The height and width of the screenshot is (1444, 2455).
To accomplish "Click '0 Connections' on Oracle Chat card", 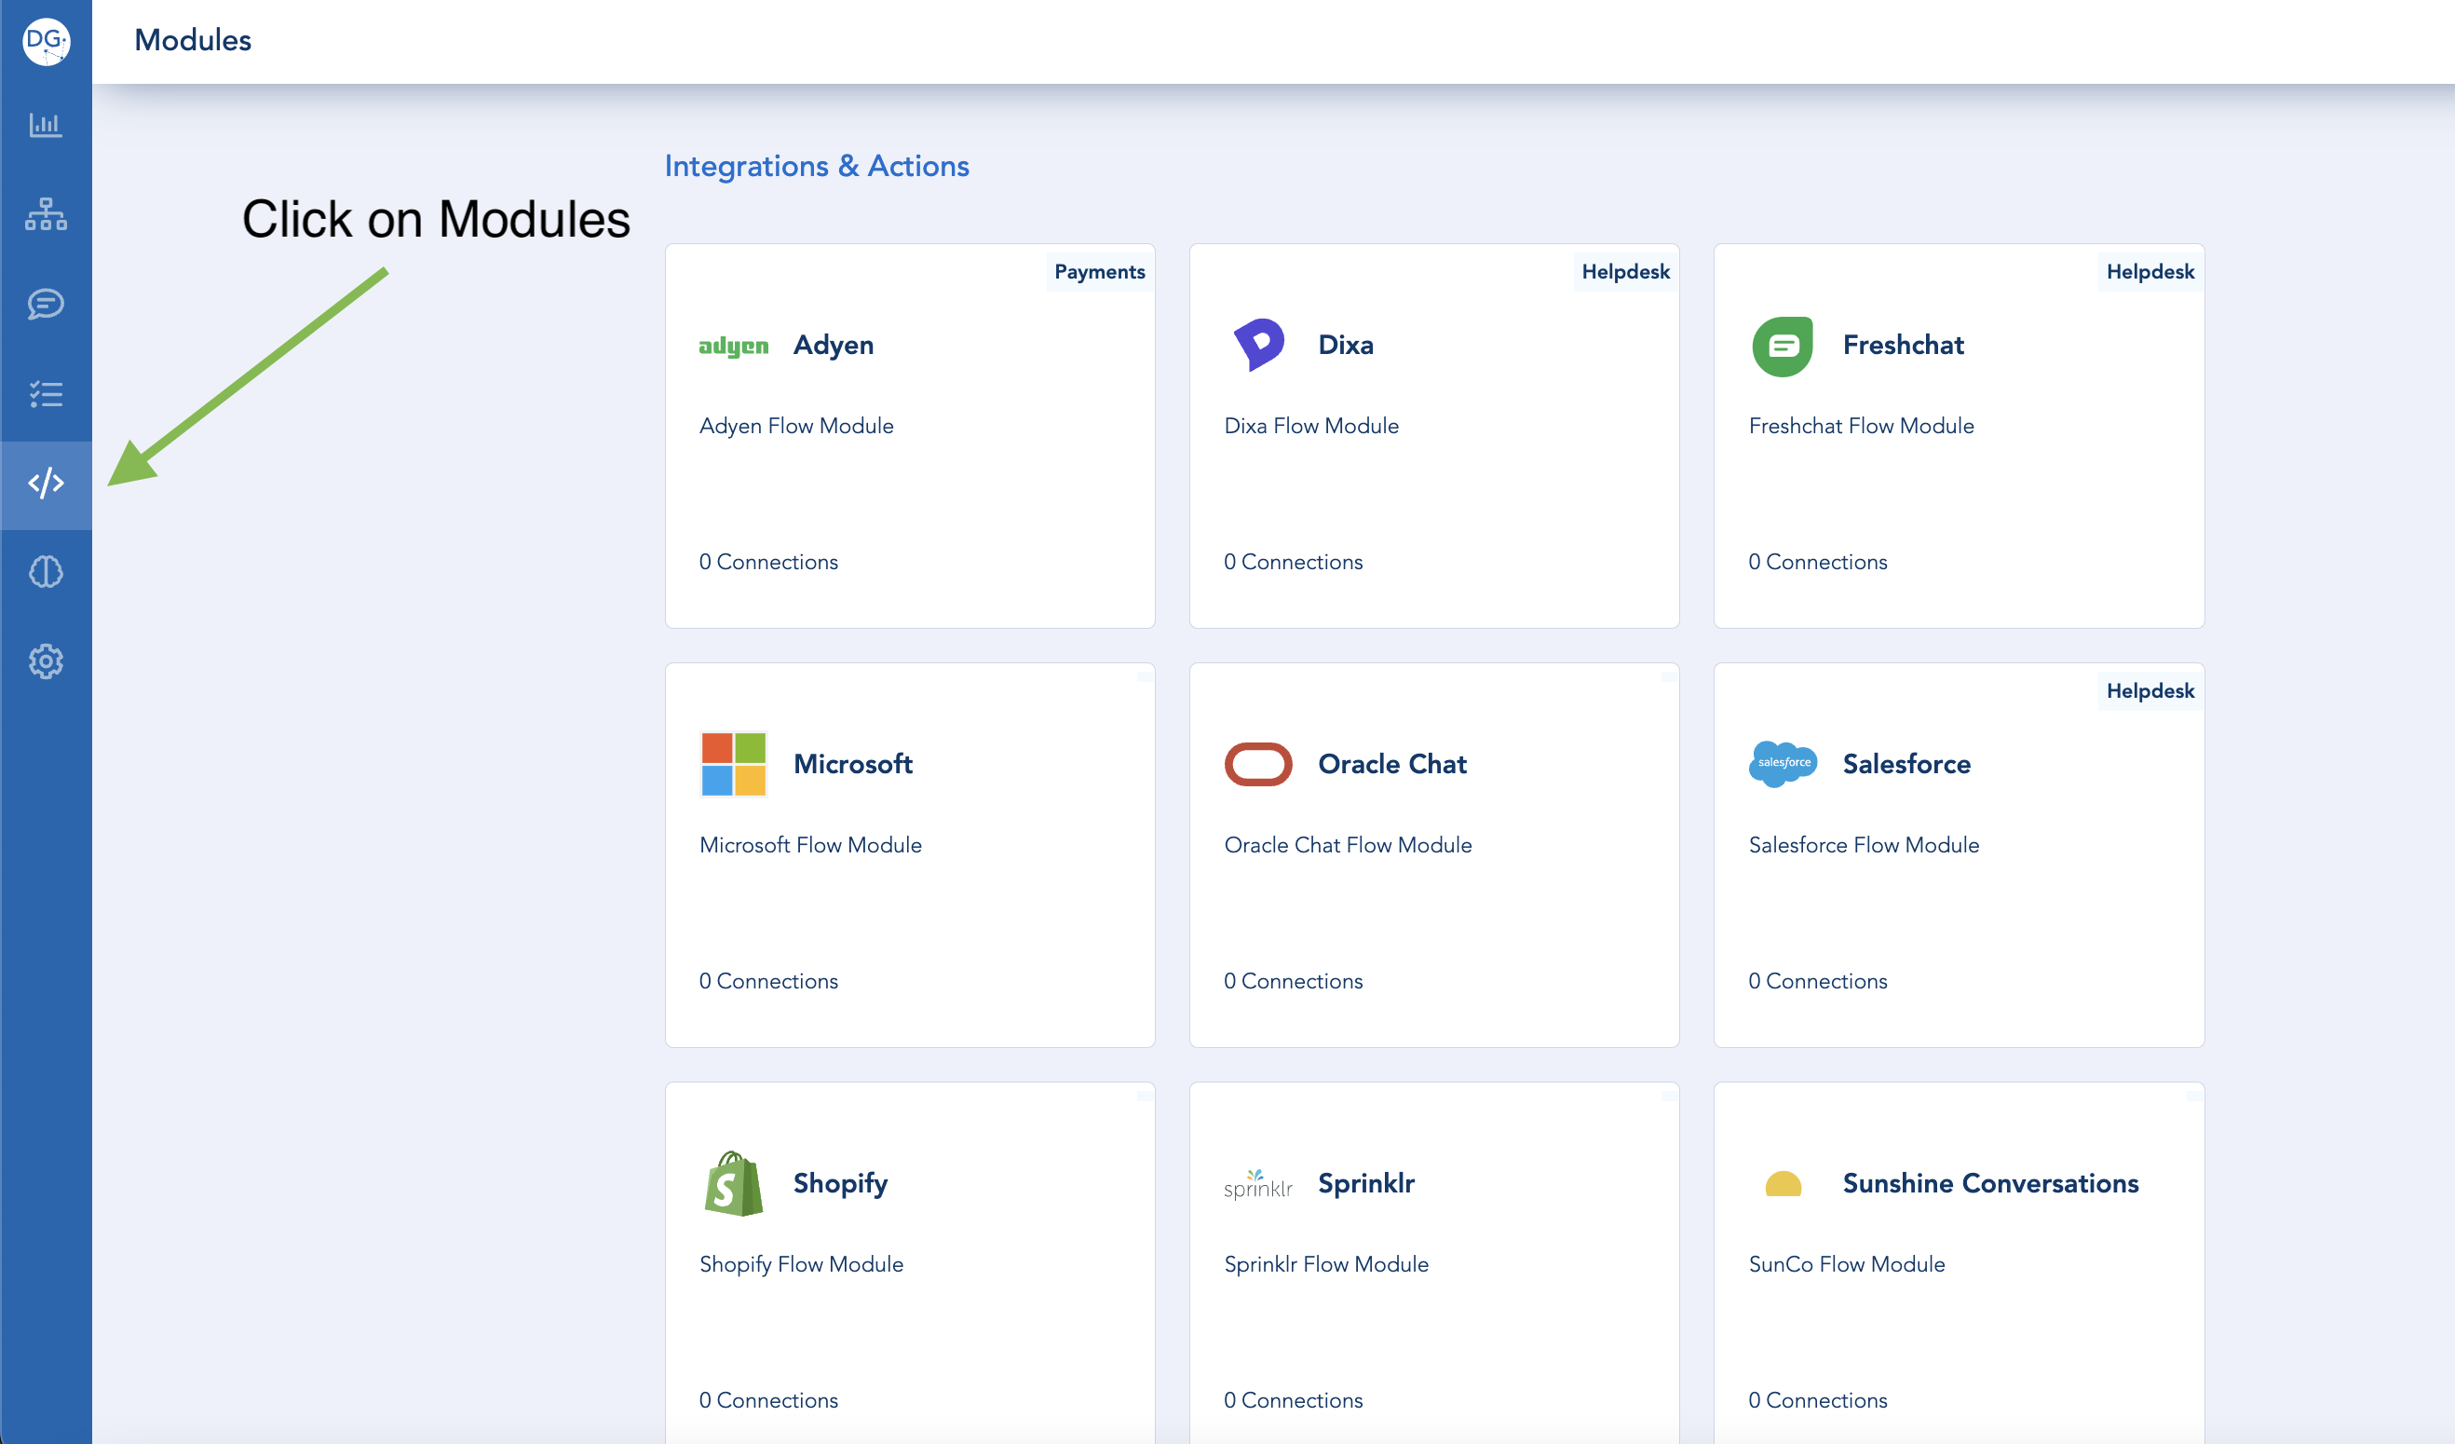I will point(1293,981).
